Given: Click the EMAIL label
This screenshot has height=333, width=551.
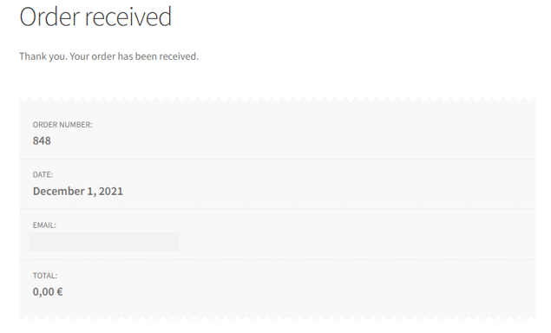Looking at the screenshot, I should click(x=44, y=225).
